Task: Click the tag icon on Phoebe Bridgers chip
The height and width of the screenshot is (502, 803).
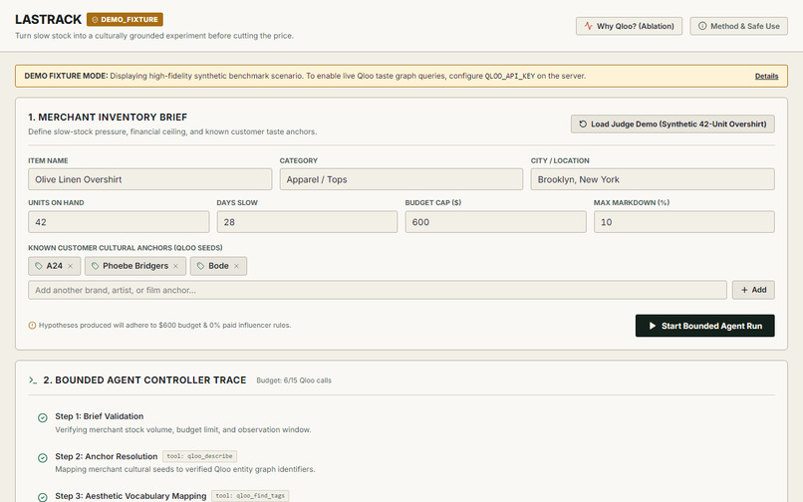Action: coord(95,266)
